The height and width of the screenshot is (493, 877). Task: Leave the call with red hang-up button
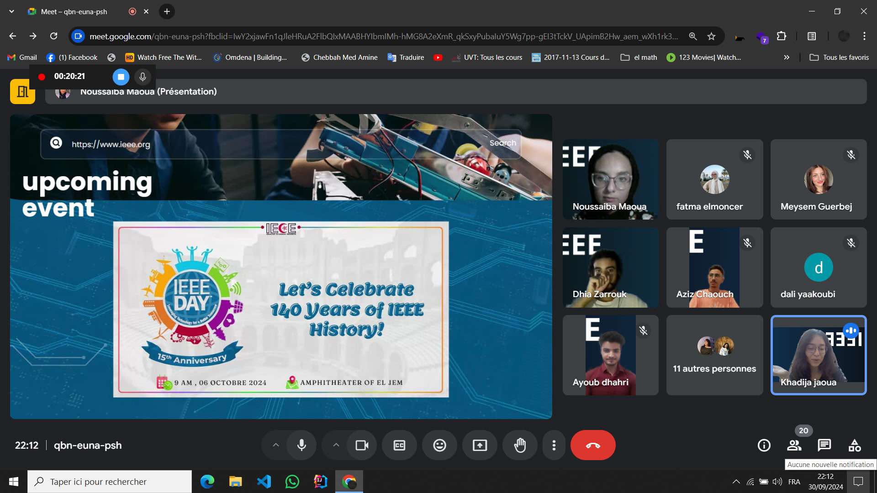click(593, 445)
